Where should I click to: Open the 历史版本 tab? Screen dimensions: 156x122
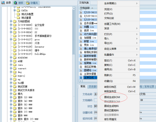pyautogui.click(x=93, y=87)
